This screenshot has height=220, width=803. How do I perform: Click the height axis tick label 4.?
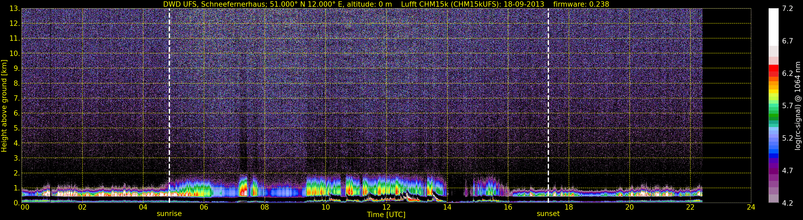point(17,143)
